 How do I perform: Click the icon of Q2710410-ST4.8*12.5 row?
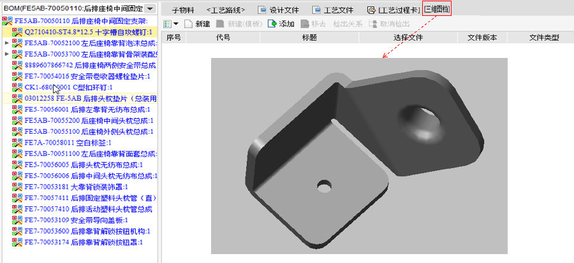(x=17, y=32)
